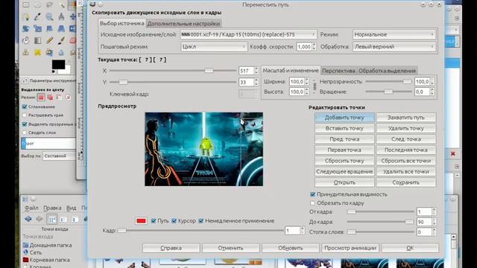This screenshot has height=268, width=477.
Task: Choose add to selection mode icon
Action: pos(50,98)
